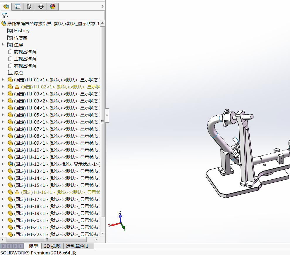This screenshot has width=290, height=255.
Task: Click the warning icon on HJ-16<1>
Action: (17, 192)
